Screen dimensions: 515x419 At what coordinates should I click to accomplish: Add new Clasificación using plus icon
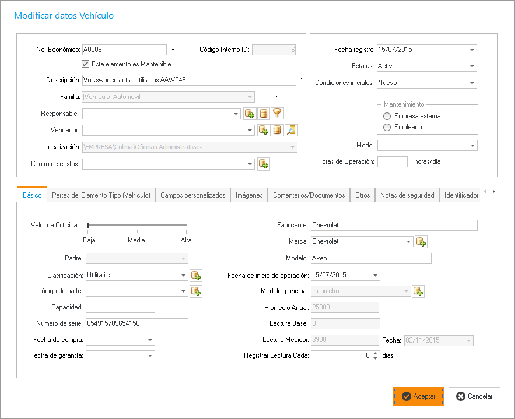click(x=196, y=275)
